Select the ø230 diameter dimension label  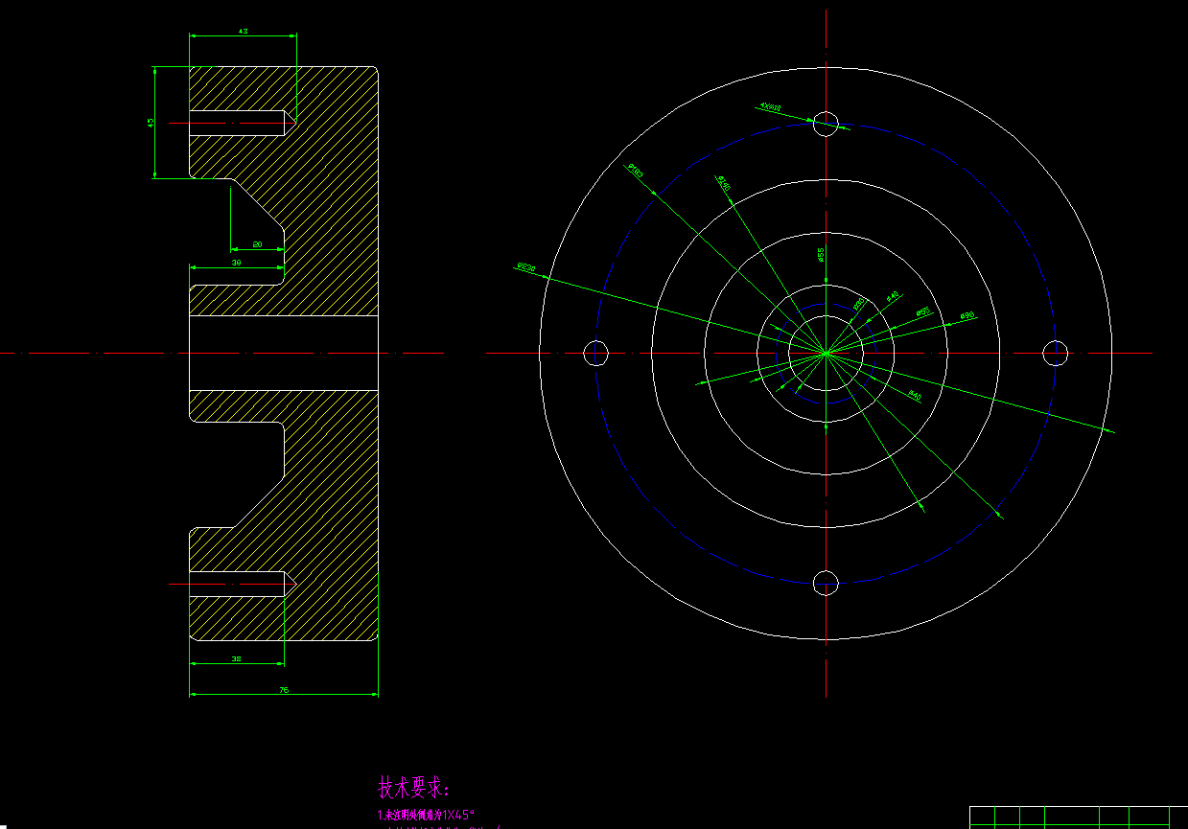tap(525, 267)
